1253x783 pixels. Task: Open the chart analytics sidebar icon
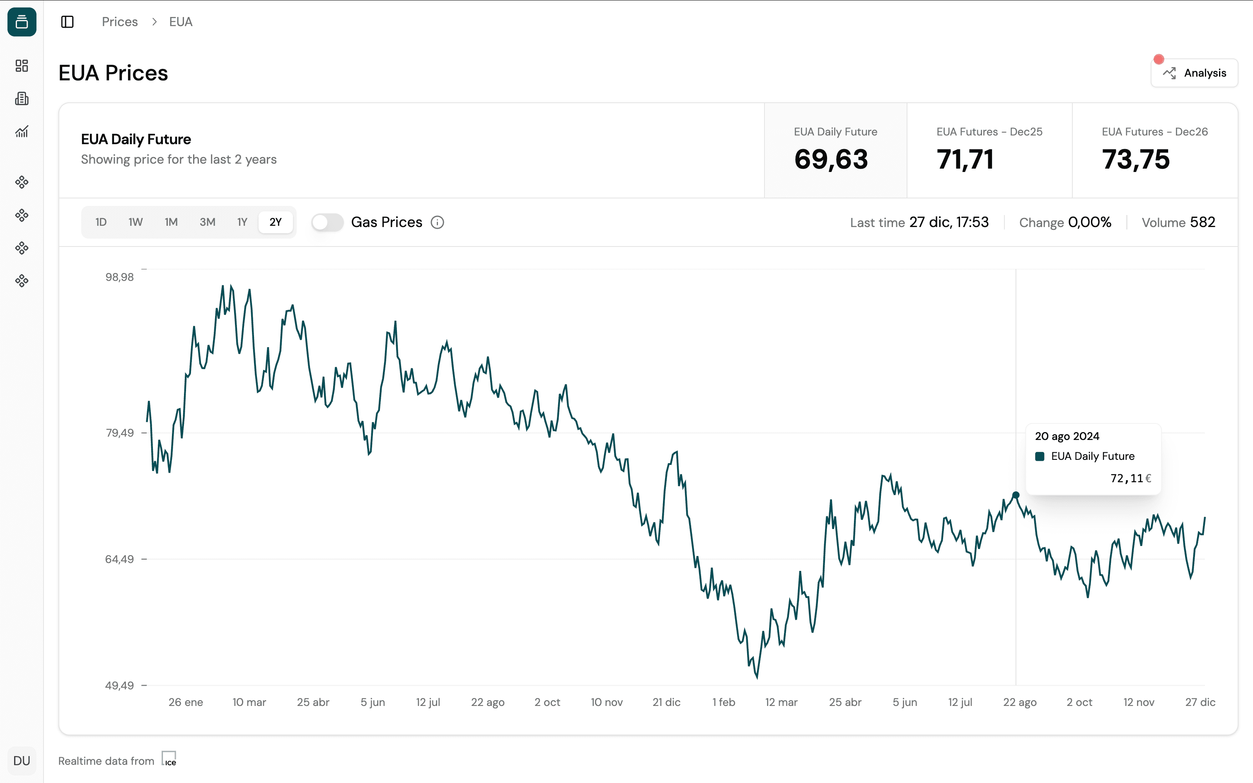[22, 132]
